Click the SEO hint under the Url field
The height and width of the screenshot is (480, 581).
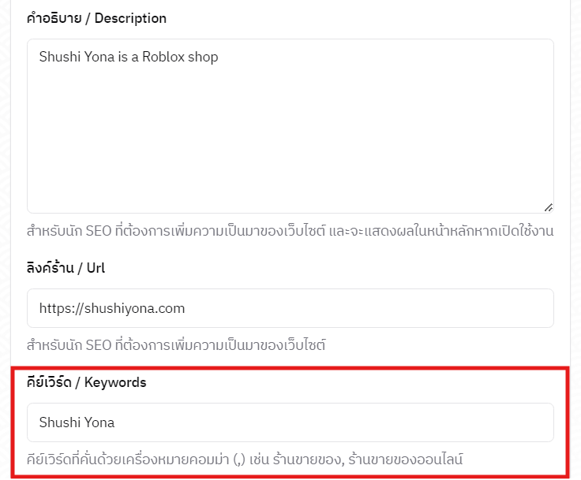[176, 345]
